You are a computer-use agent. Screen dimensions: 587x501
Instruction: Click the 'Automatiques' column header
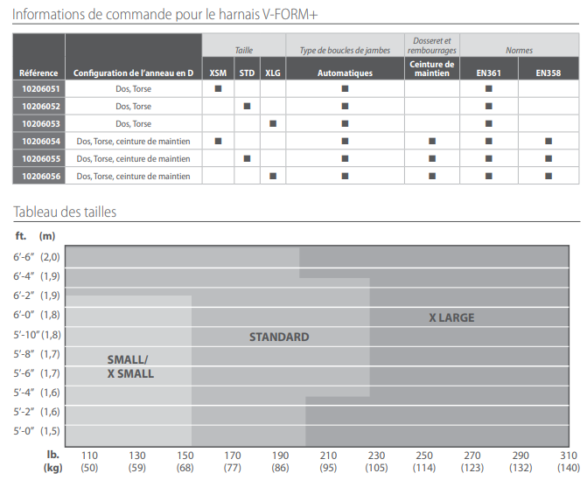pos(346,73)
